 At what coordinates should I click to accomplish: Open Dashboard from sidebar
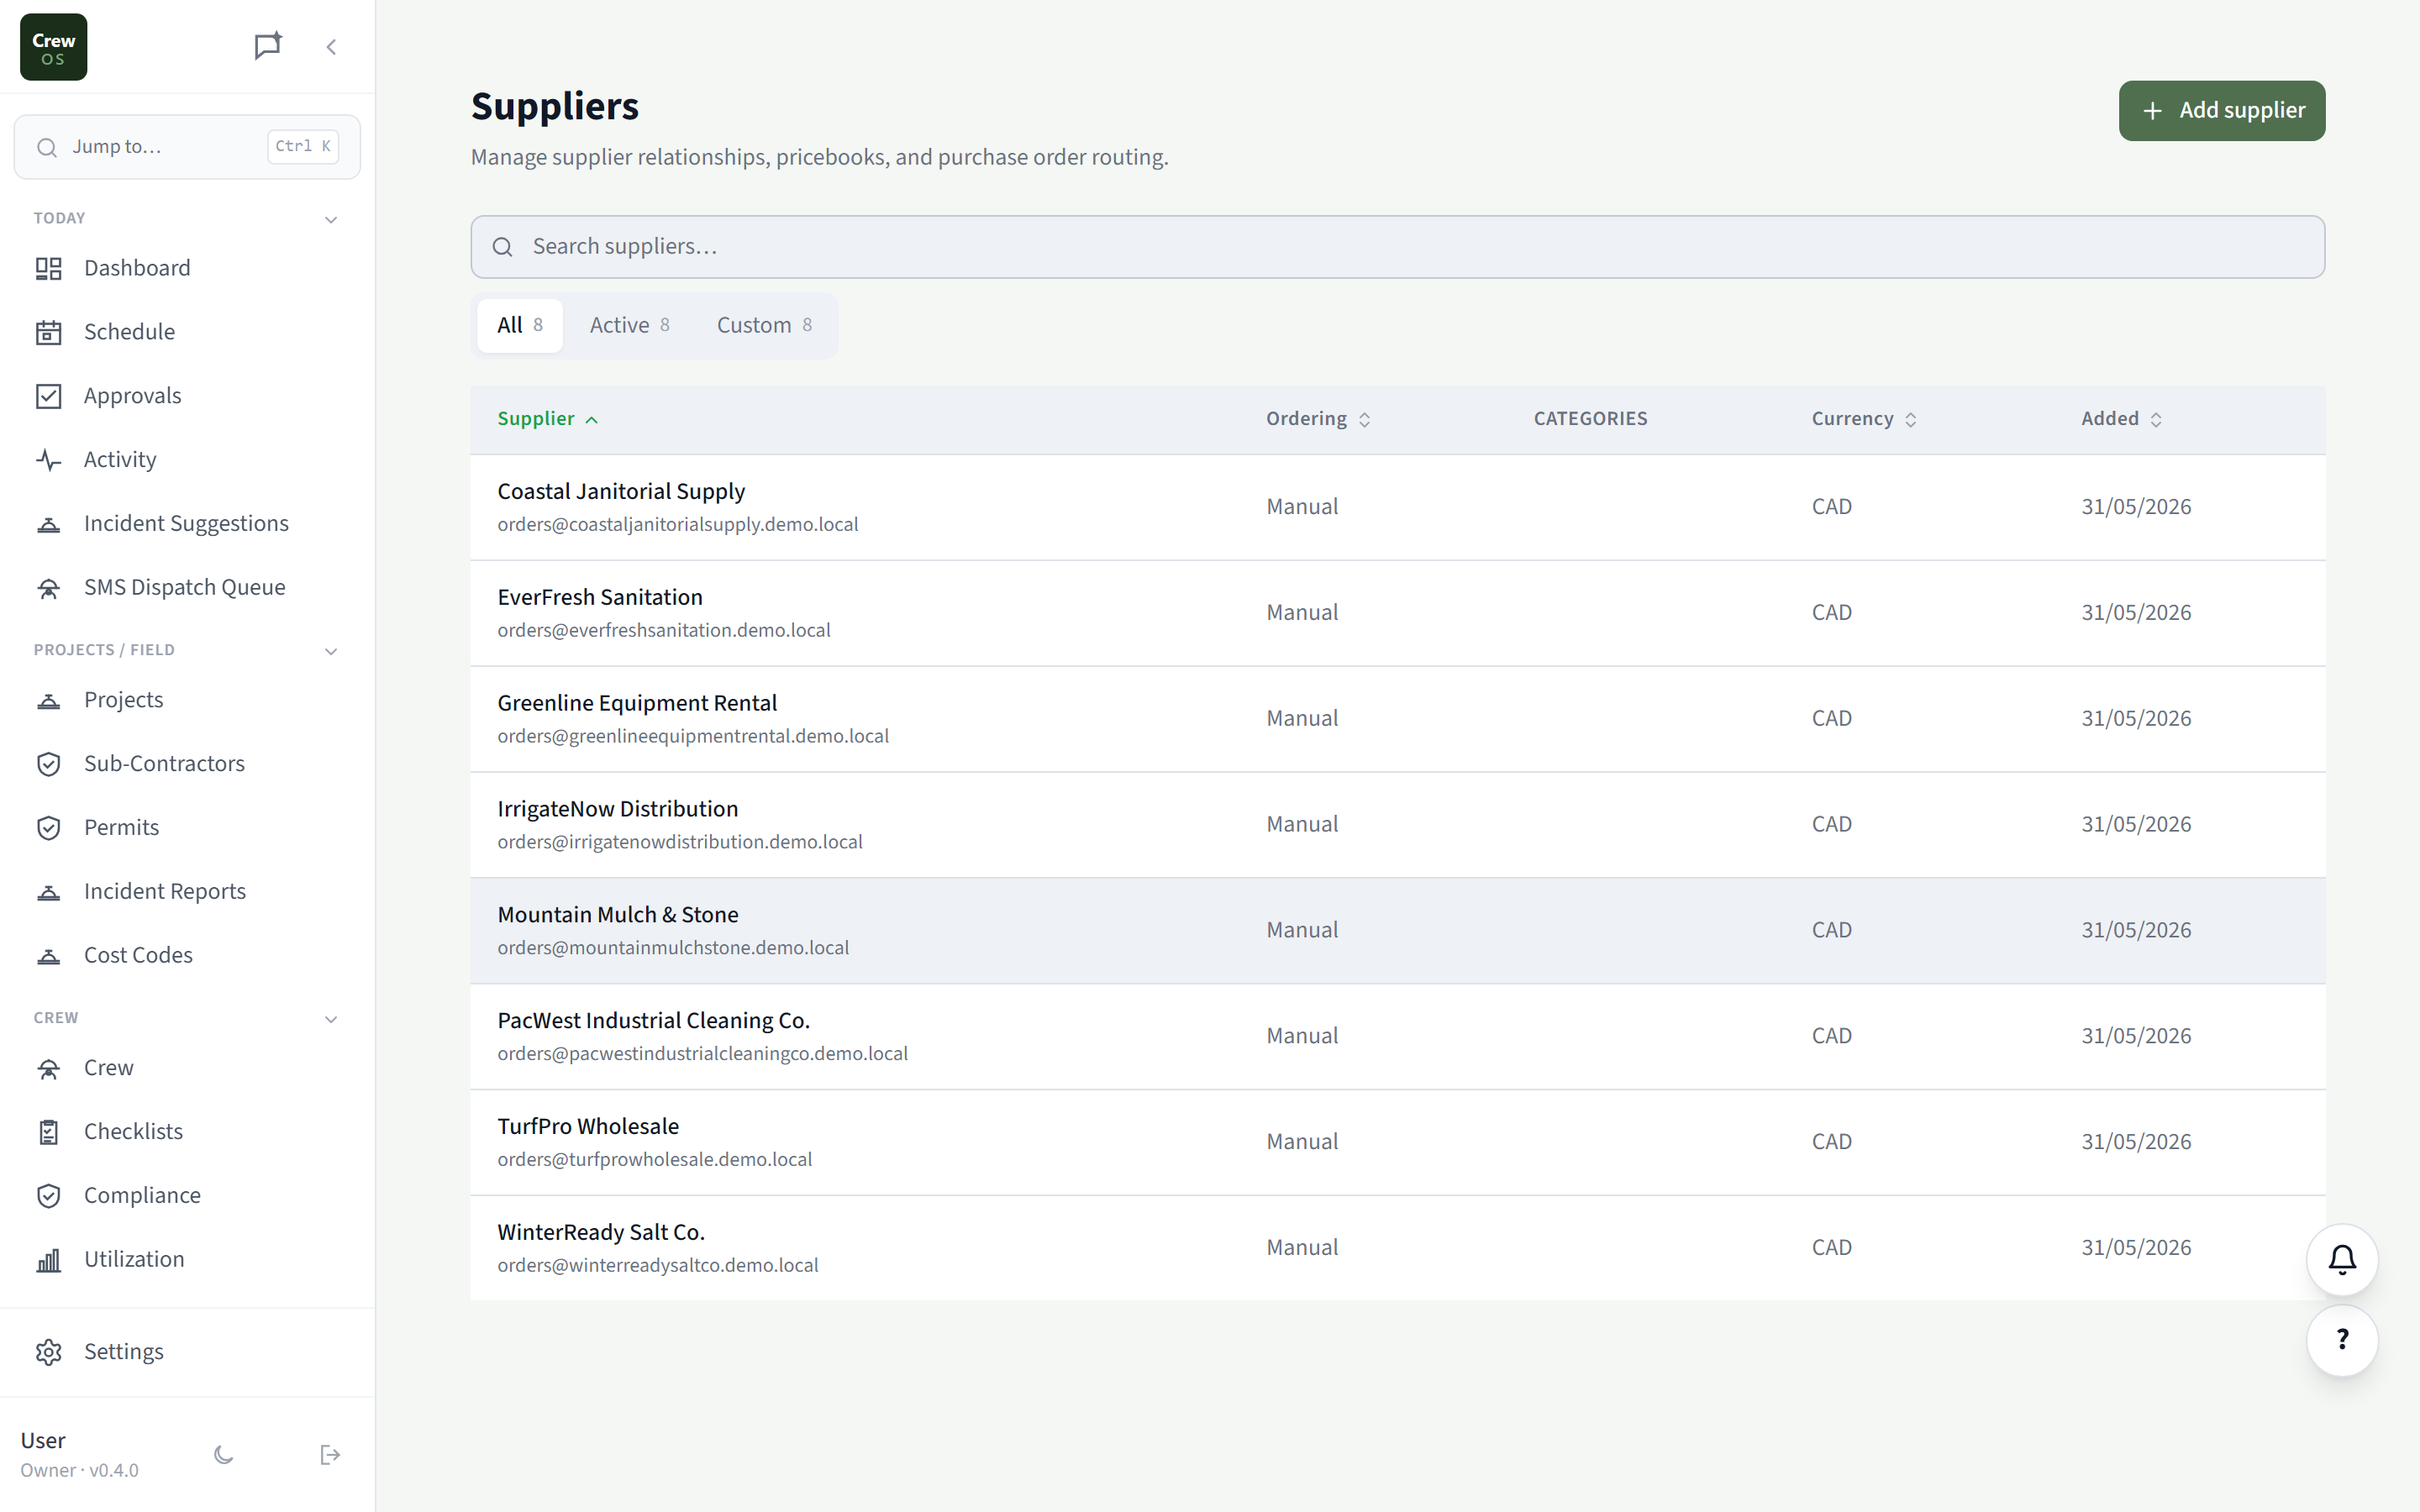(187, 268)
